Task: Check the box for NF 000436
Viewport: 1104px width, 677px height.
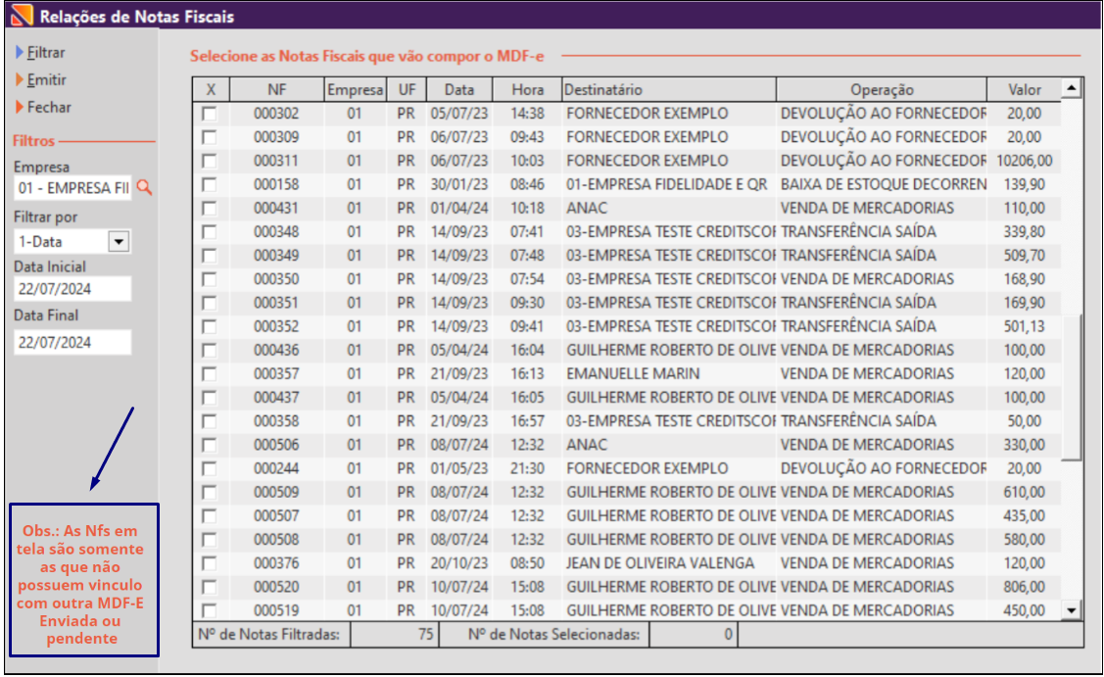Action: 209,350
